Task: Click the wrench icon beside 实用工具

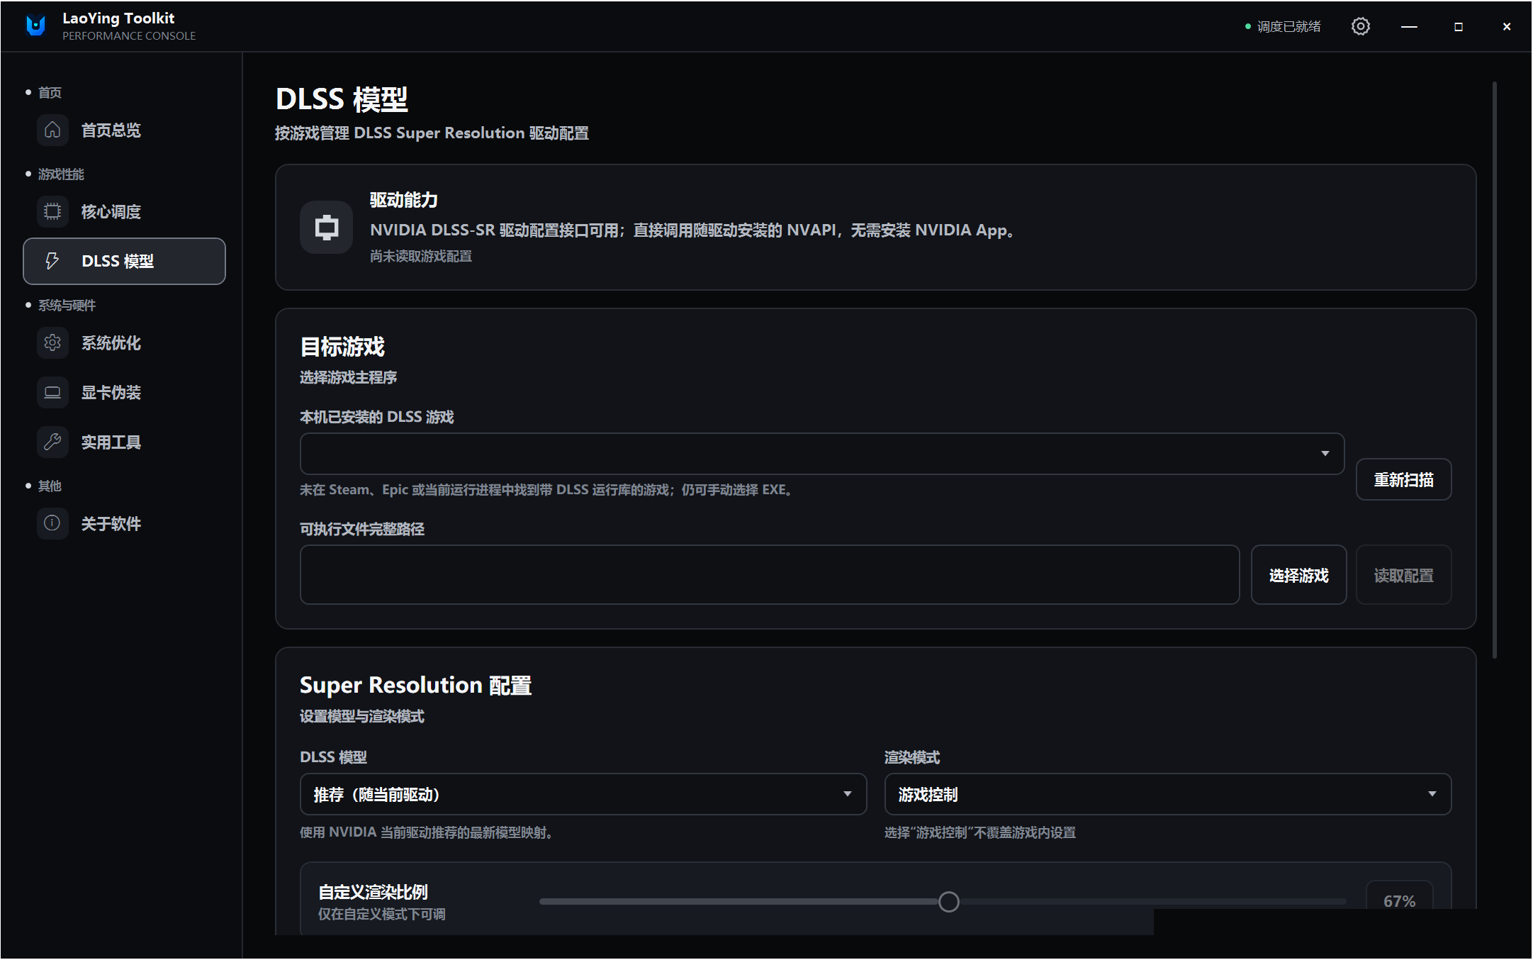Action: click(52, 442)
